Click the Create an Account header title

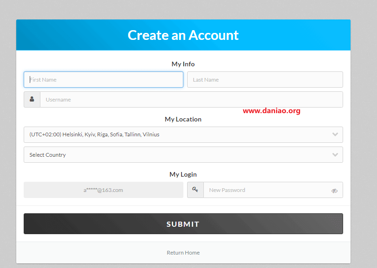point(183,35)
